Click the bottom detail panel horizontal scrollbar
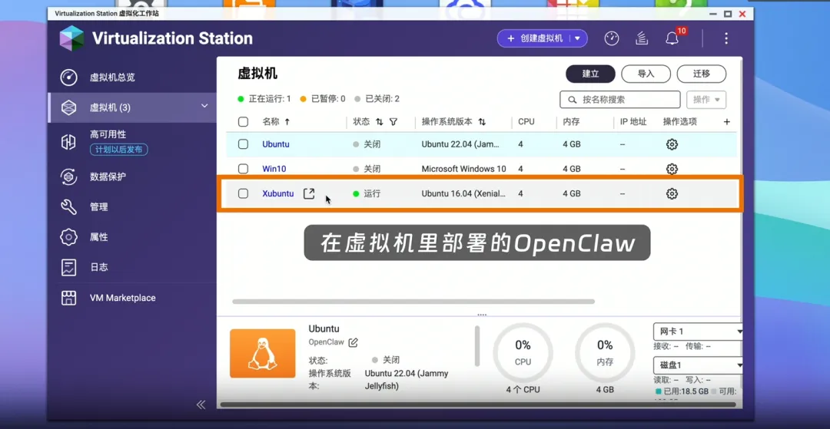Viewport: 830px width, 429px height. [477, 404]
